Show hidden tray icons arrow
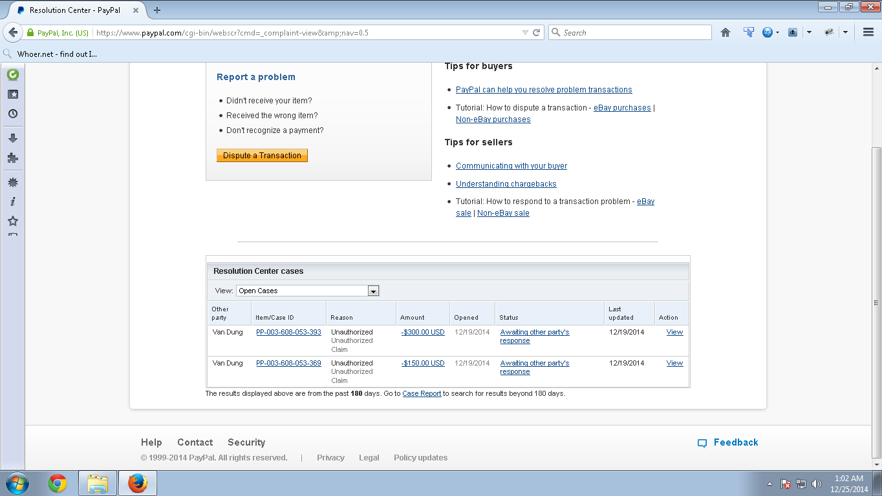Viewport: 882px width, 496px height. click(769, 483)
